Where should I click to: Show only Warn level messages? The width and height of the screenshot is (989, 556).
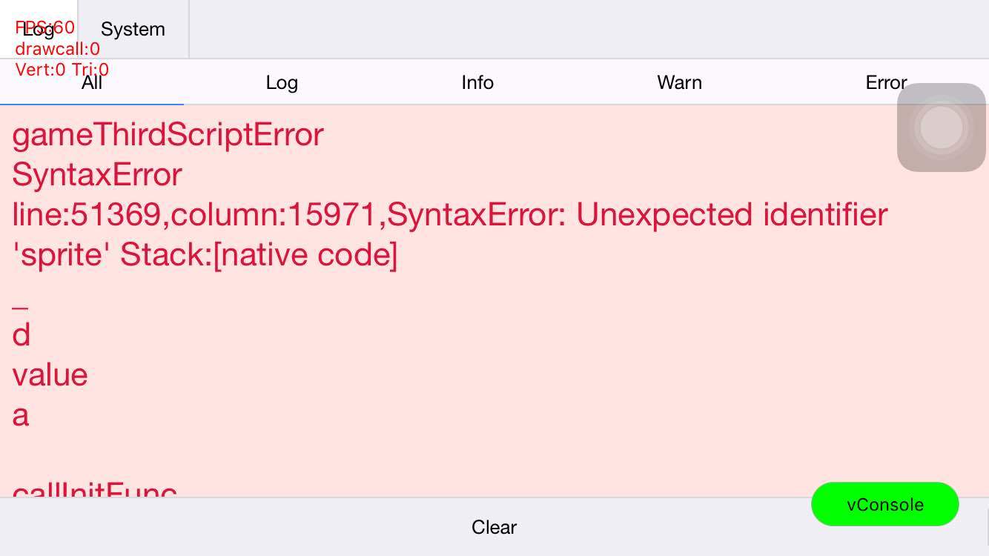click(679, 83)
